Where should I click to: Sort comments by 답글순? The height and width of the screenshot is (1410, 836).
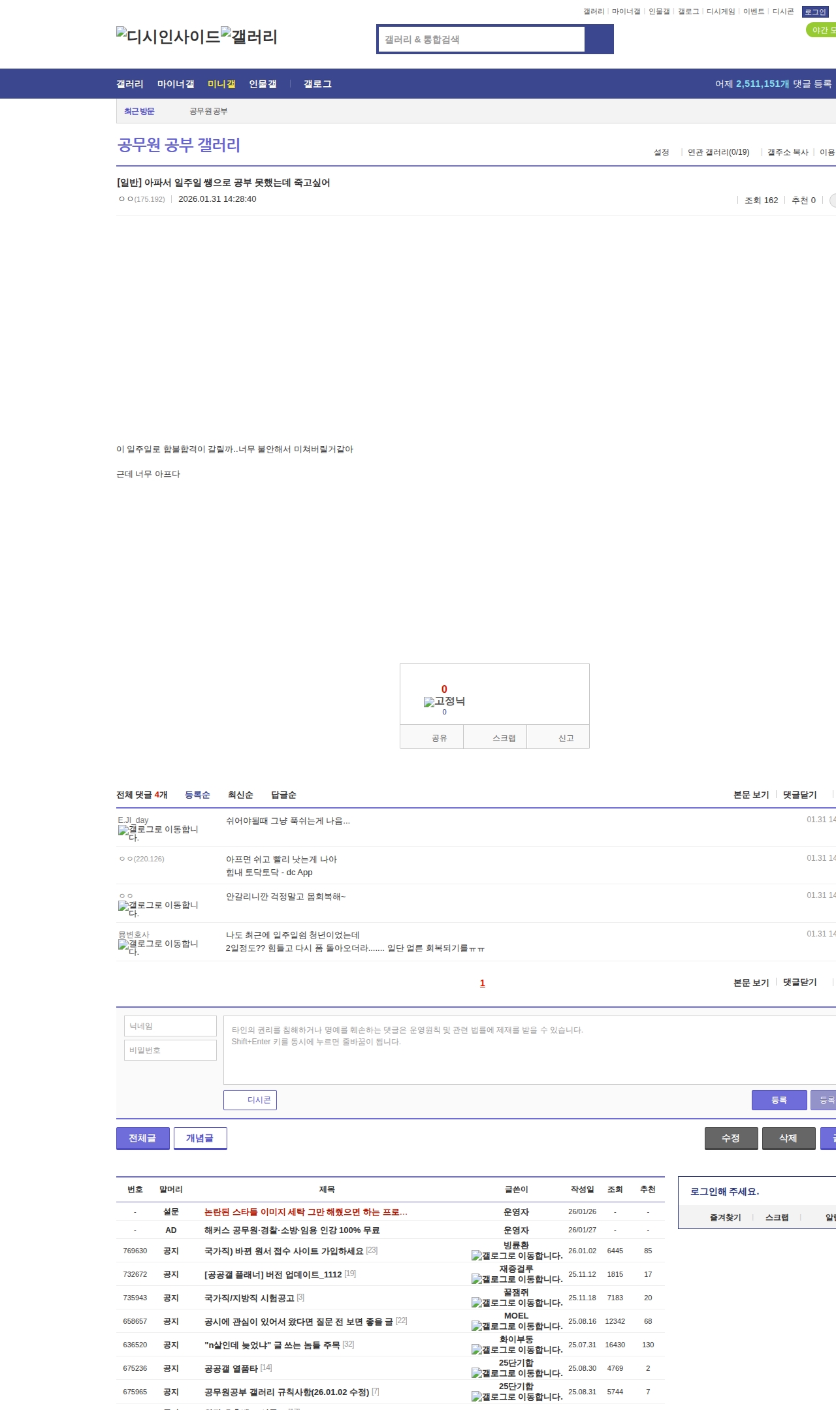(283, 795)
